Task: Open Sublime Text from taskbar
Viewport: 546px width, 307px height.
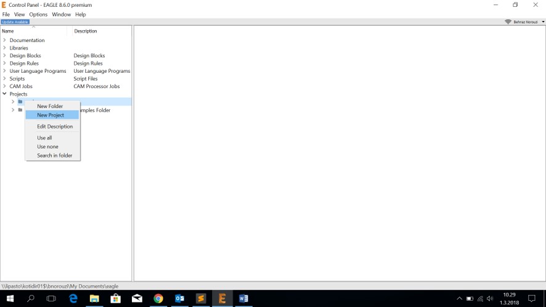Action: click(201, 298)
